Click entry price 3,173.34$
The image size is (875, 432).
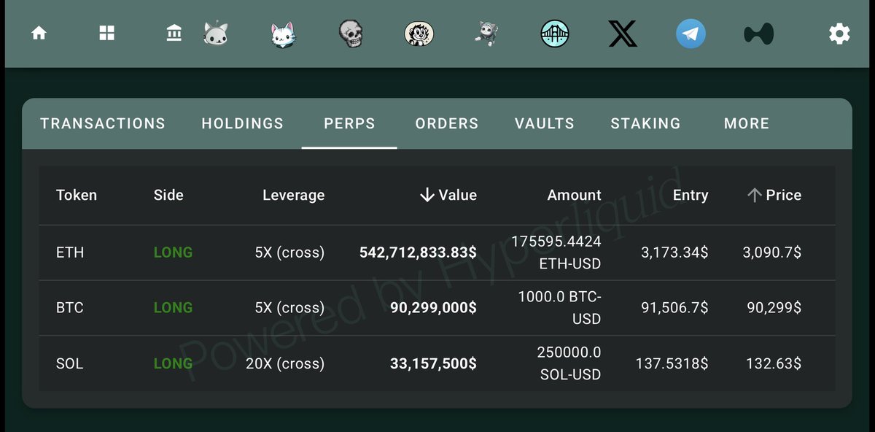point(674,252)
